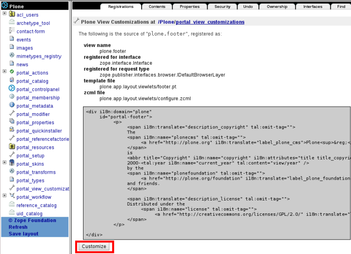The width and height of the screenshot is (351, 254).
Task: Switch to the Security tab
Action: coord(222,7)
